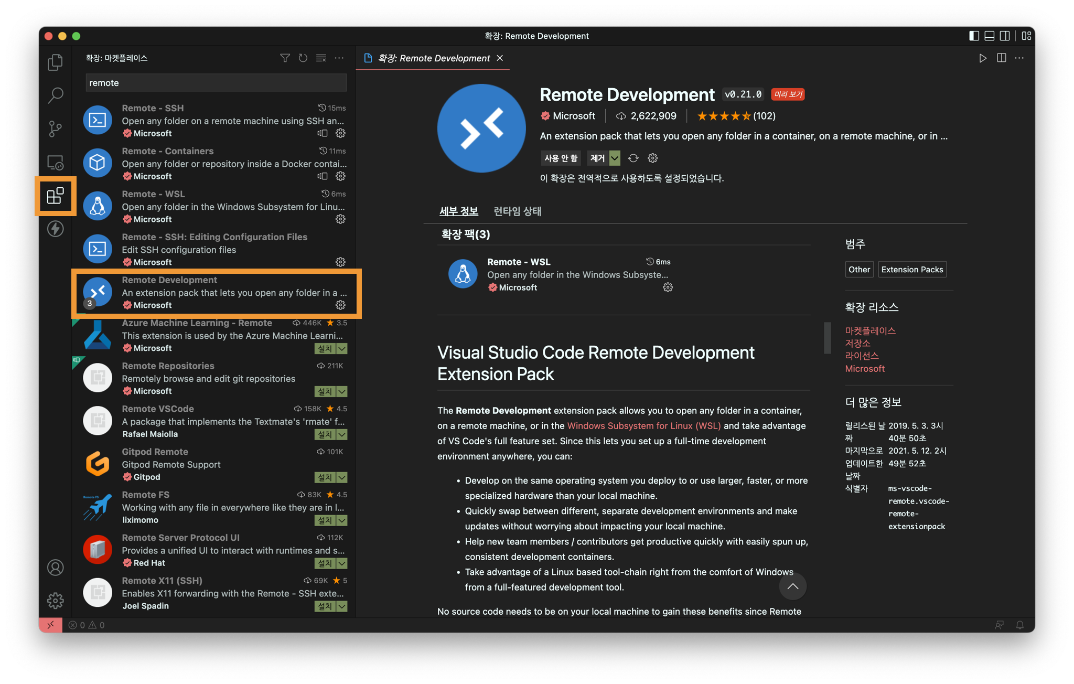Open Source Control view
The width and height of the screenshot is (1074, 684).
55,129
